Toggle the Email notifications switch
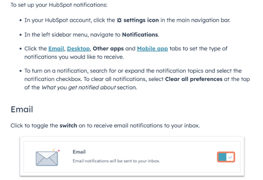The height and width of the screenshot is (180, 263). 226,157
